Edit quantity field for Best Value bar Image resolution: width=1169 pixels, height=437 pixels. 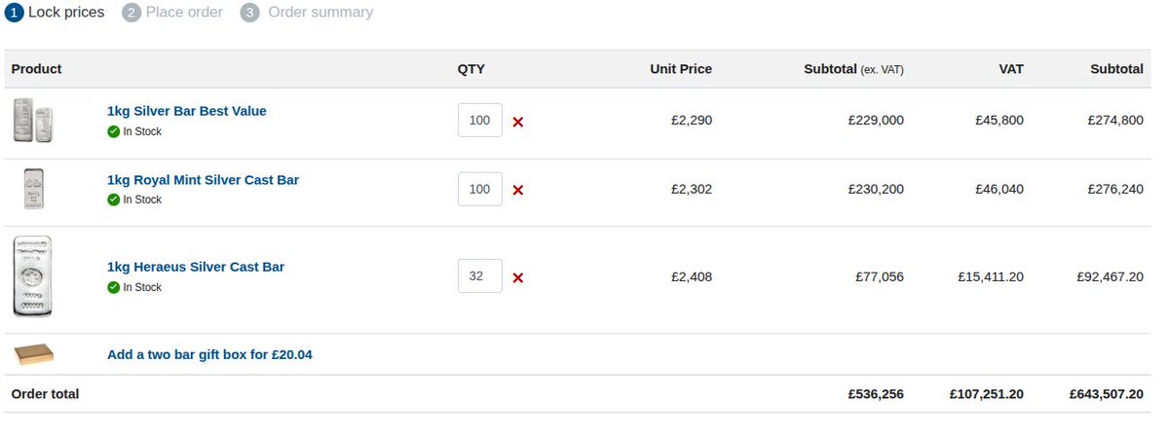(x=480, y=121)
